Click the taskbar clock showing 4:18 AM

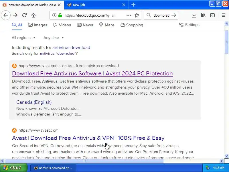[218, 168]
